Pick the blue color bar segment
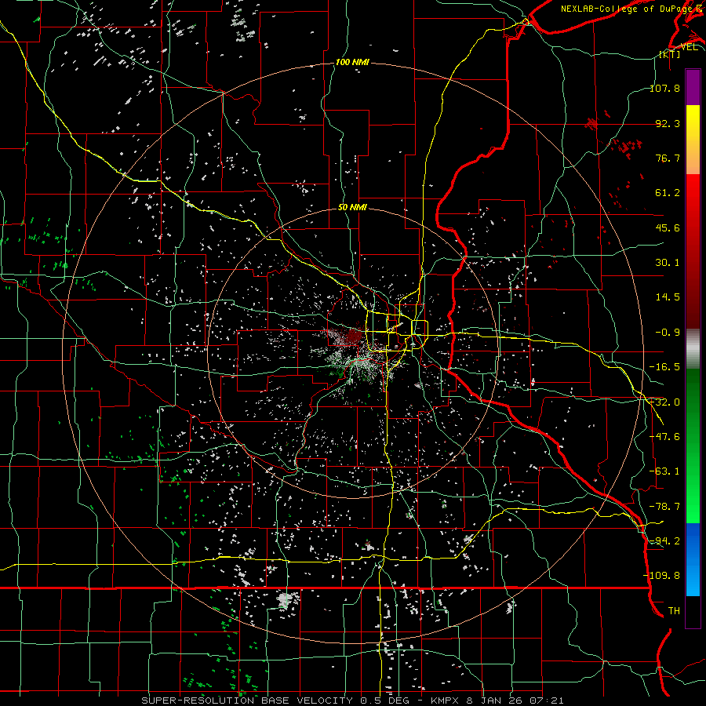The image size is (706, 706). click(x=693, y=540)
